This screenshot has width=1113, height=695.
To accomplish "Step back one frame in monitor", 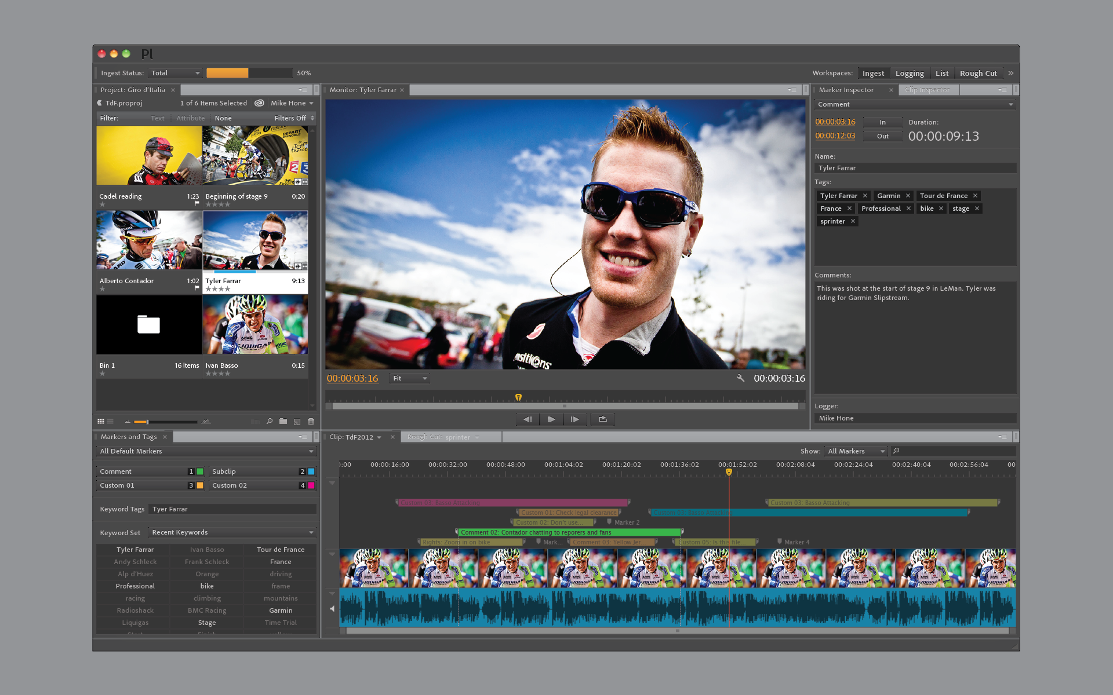I will tap(527, 419).
